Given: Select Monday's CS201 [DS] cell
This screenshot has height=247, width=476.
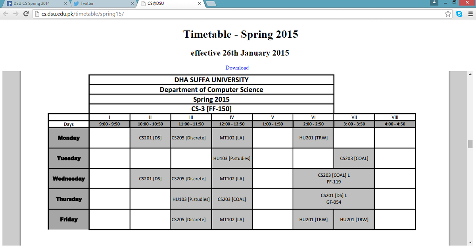Looking at the screenshot, I should pyautogui.click(x=150, y=137).
